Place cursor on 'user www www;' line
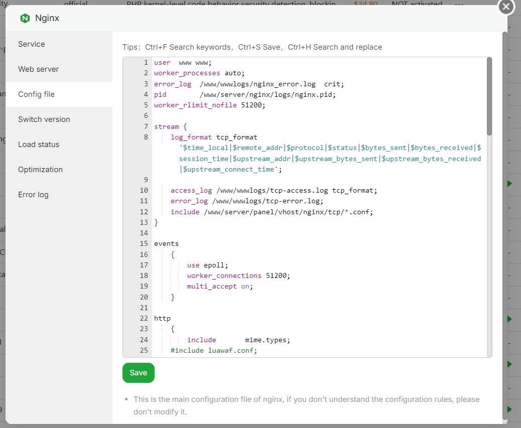This screenshot has width=521, height=428. (x=182, y=62)
